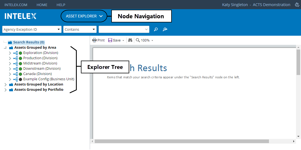Collapse Assets Grouped by Area
Screen dimensions: 301x150
(5, 48)
